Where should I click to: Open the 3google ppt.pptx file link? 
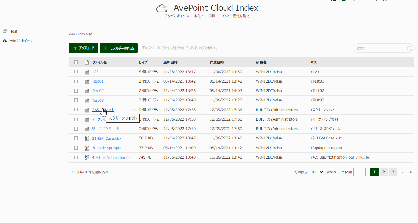pos(107,148)
